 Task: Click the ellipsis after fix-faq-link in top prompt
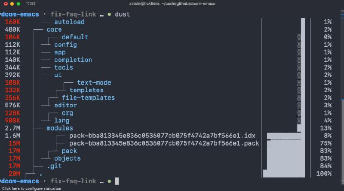click(101, 15)
